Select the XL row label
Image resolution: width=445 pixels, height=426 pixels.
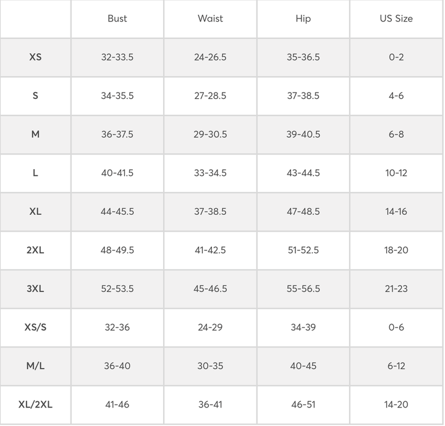click(35, 211)
